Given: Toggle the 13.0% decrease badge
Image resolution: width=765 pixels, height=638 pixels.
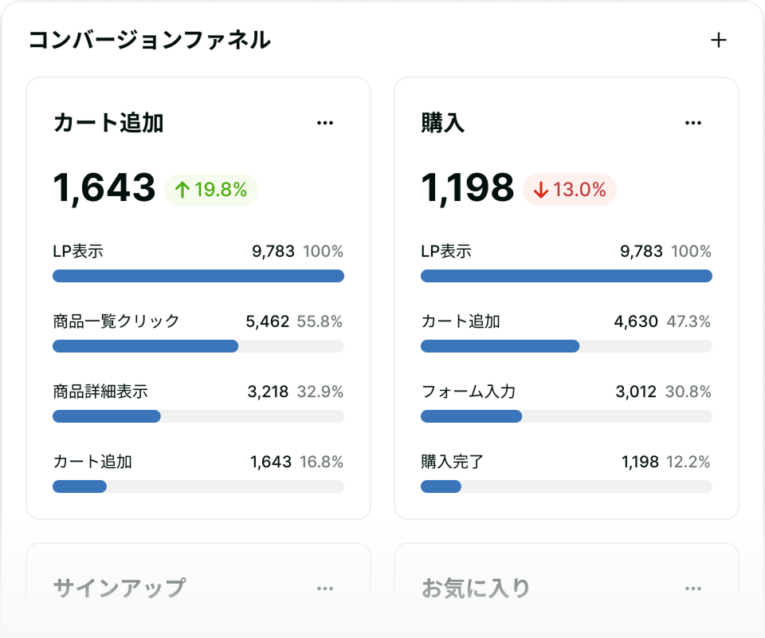Looking at the screenshot, I should [567, 190].
